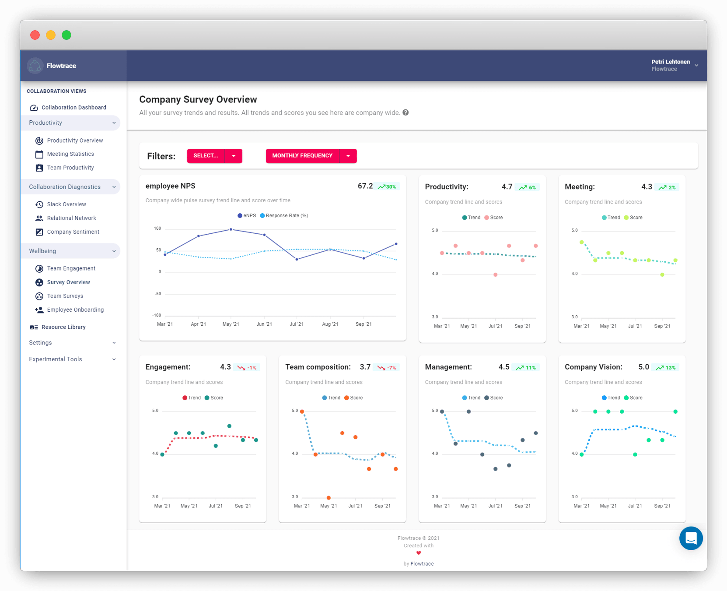This screenshot has height=591, width=727.
Task: Switch to the Team Surveys page
Action: click(x=65, y=296)
